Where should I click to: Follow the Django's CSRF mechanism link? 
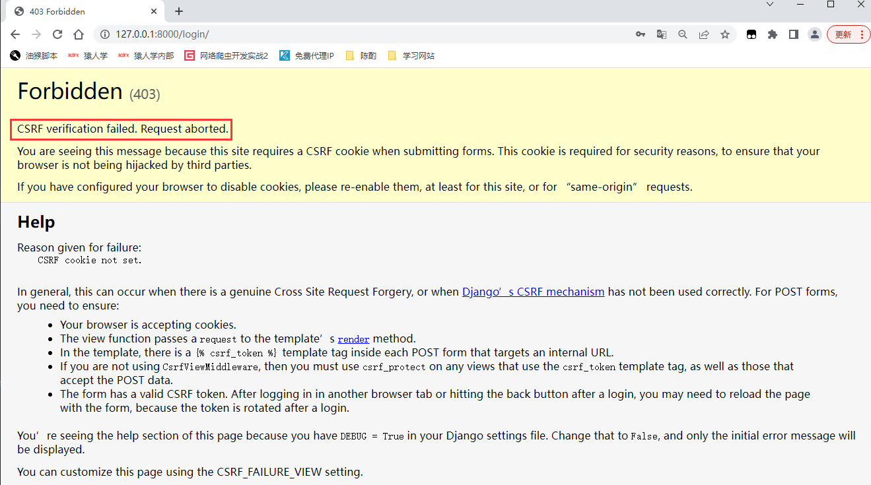point(533,292)
